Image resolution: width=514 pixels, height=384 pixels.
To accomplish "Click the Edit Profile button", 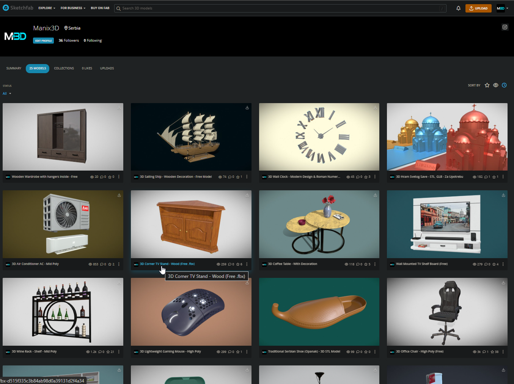I will point(43,41).
